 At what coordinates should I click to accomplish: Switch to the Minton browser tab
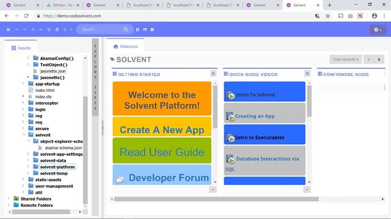[62, 5]
